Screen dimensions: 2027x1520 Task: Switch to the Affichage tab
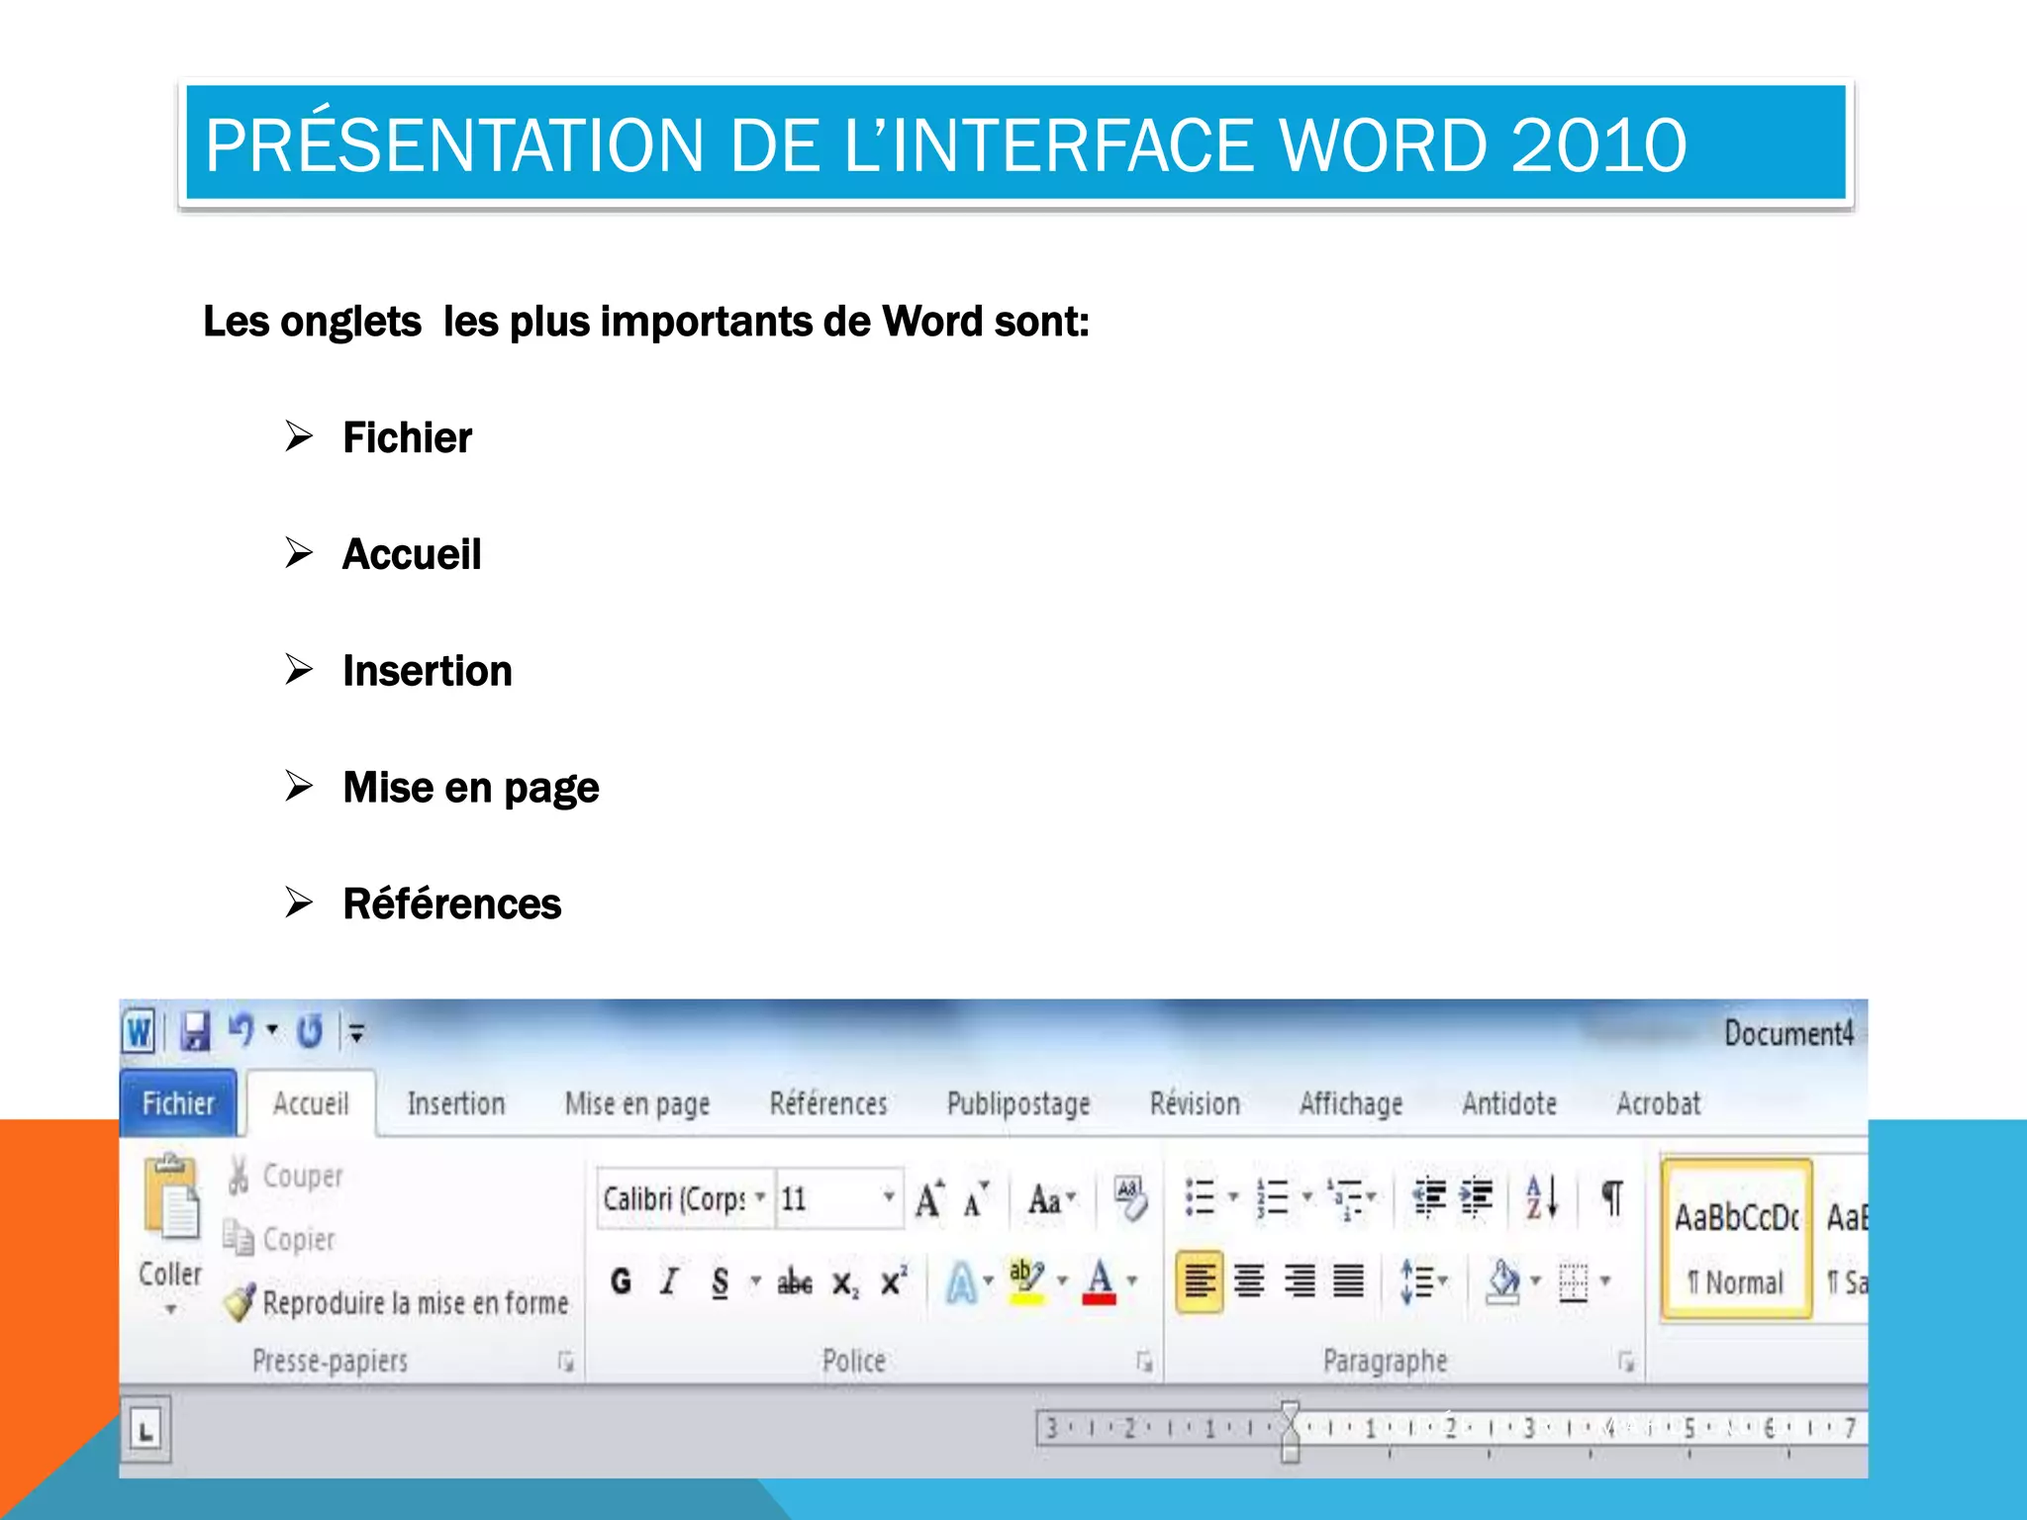tap(1351, 1104)
